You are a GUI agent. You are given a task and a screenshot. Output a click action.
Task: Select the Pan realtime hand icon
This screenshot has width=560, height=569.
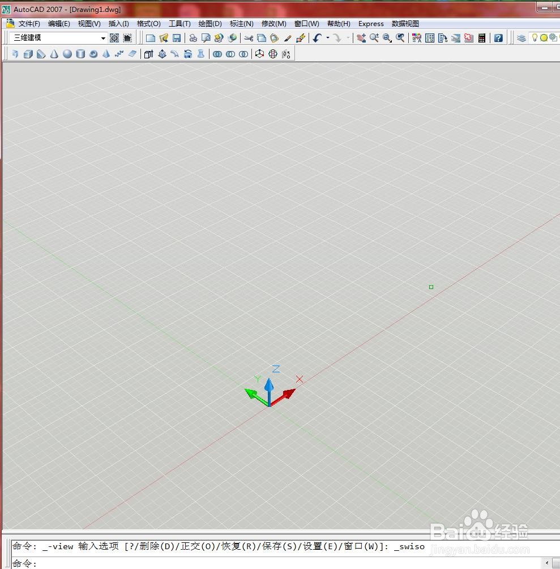(361, 38)
